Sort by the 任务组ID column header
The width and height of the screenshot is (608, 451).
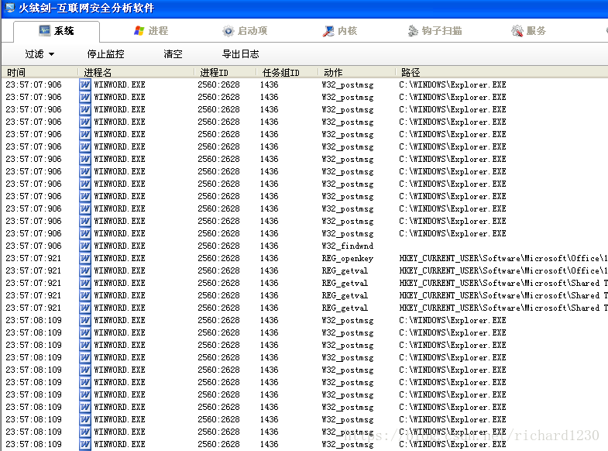[287, 72]
